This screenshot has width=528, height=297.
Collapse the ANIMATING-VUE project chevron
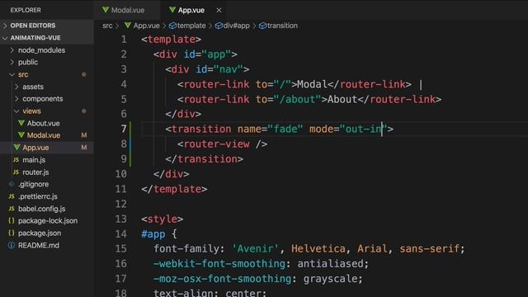(x=5, y=38)
